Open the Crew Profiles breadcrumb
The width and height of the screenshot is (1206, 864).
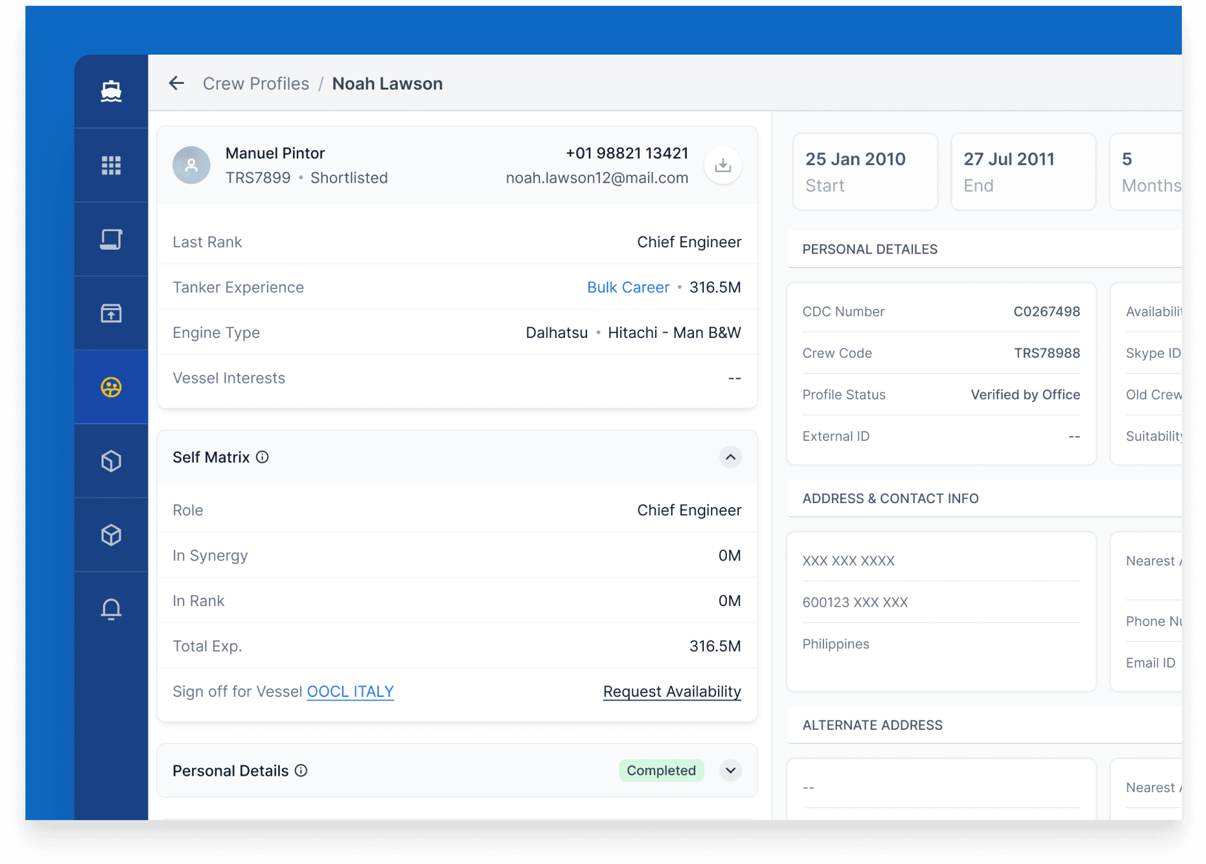(x=255, y=84)
